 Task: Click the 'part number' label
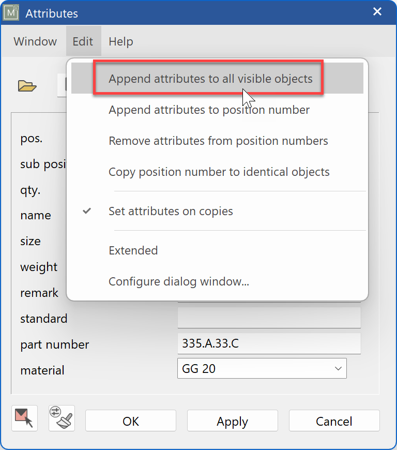tap(54, 344)
